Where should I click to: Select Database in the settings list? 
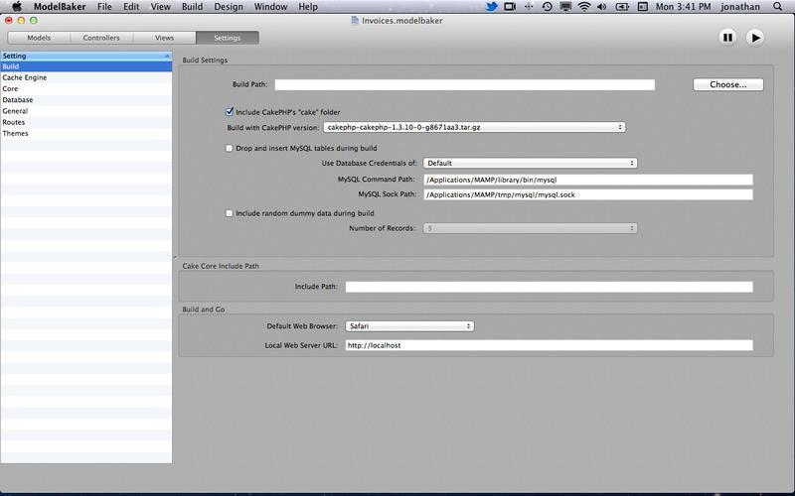[x=18, y=100]
